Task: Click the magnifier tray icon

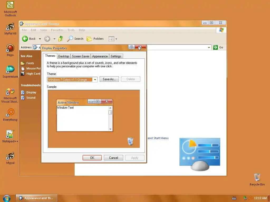Action: [x=250, y=198]
